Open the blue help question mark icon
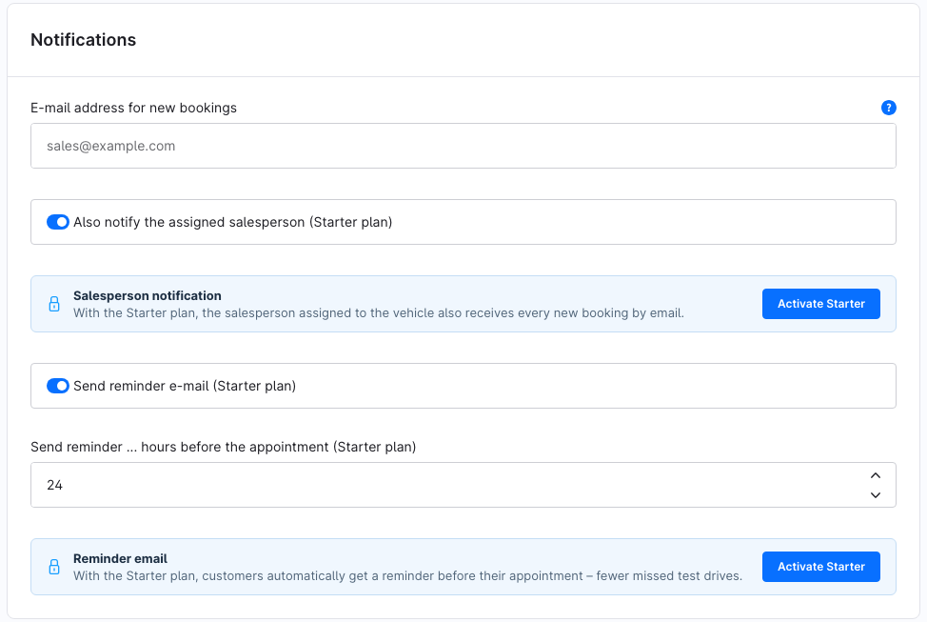 (x=888, y=108)
